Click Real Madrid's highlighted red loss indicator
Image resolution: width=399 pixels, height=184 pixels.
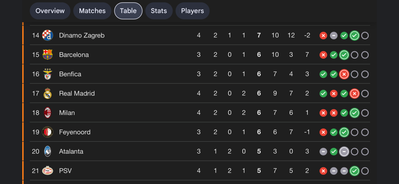pos(354,94)
